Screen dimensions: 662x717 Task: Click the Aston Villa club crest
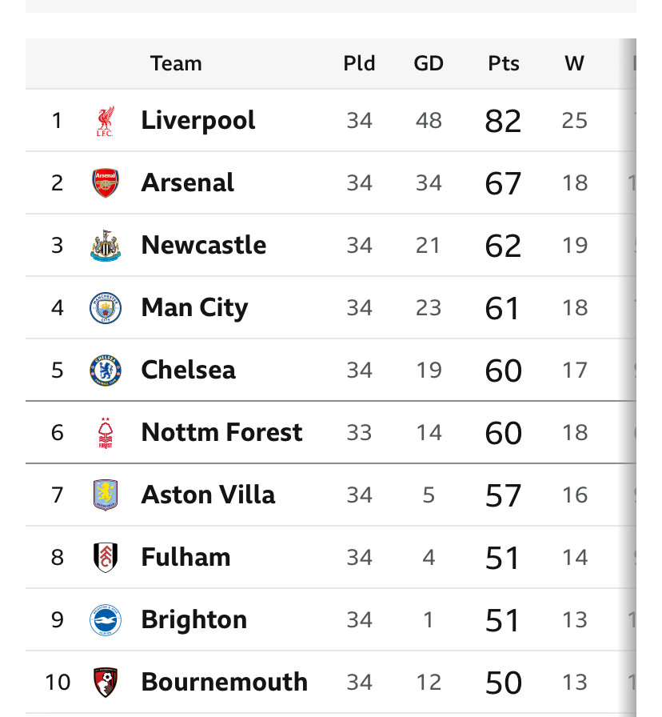click(x=105, y=495)
